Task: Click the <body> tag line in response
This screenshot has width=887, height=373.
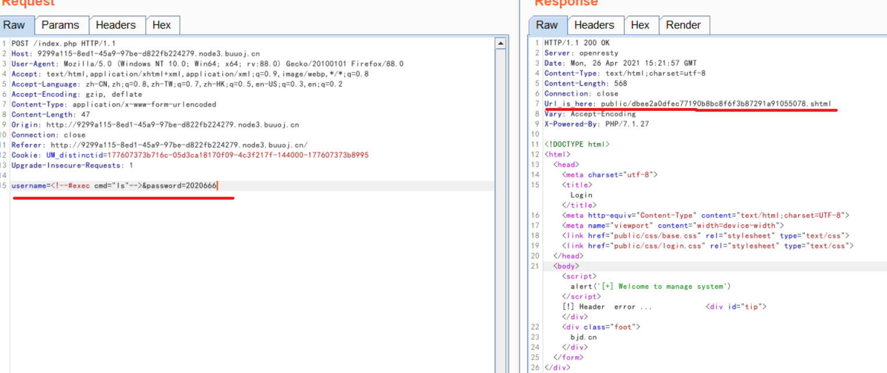Action: coord(566,266)
